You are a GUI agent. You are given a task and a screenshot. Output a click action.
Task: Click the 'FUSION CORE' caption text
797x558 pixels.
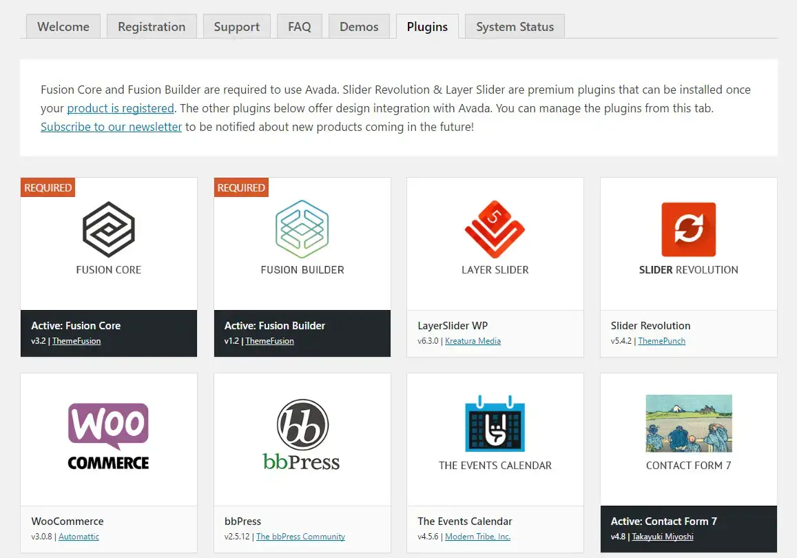(x=108, y=270)
